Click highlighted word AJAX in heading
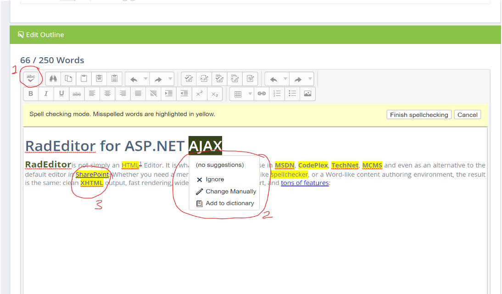Image resolution: width=502 pixels, height=294 pixels. 205,146
